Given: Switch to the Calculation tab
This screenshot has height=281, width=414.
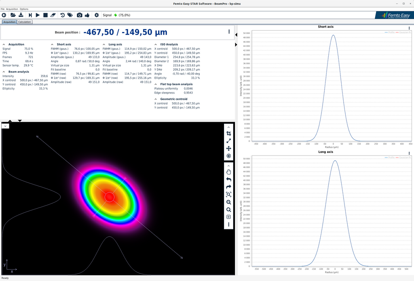Looking at the screenshot, I should click(25, 22).
